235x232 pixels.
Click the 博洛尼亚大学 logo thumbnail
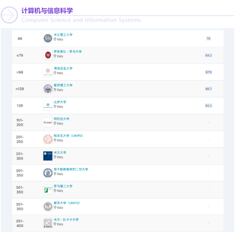tap(48, 72)
